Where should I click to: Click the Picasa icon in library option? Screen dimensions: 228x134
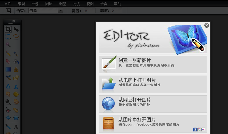[199, 129]
